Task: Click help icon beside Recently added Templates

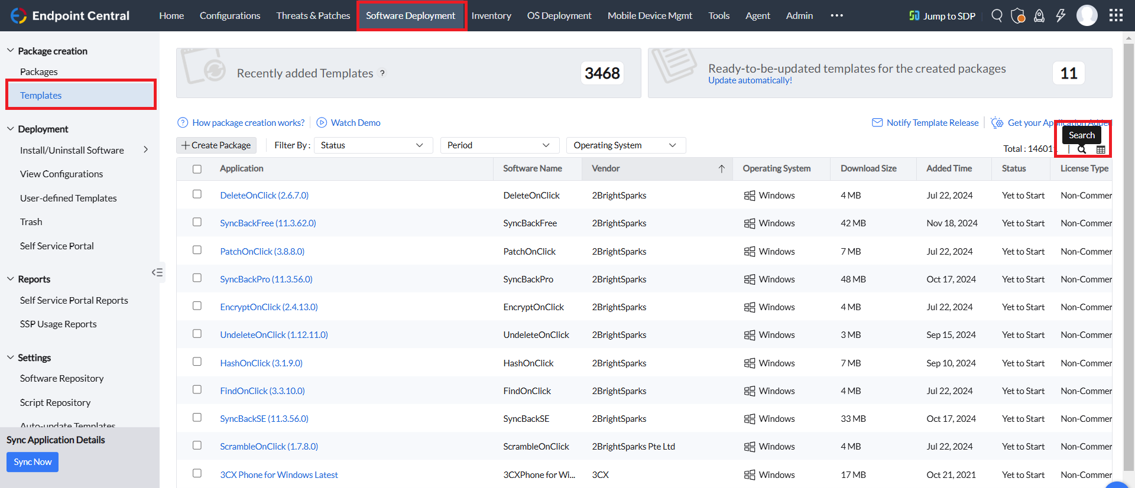Action: 382,73
